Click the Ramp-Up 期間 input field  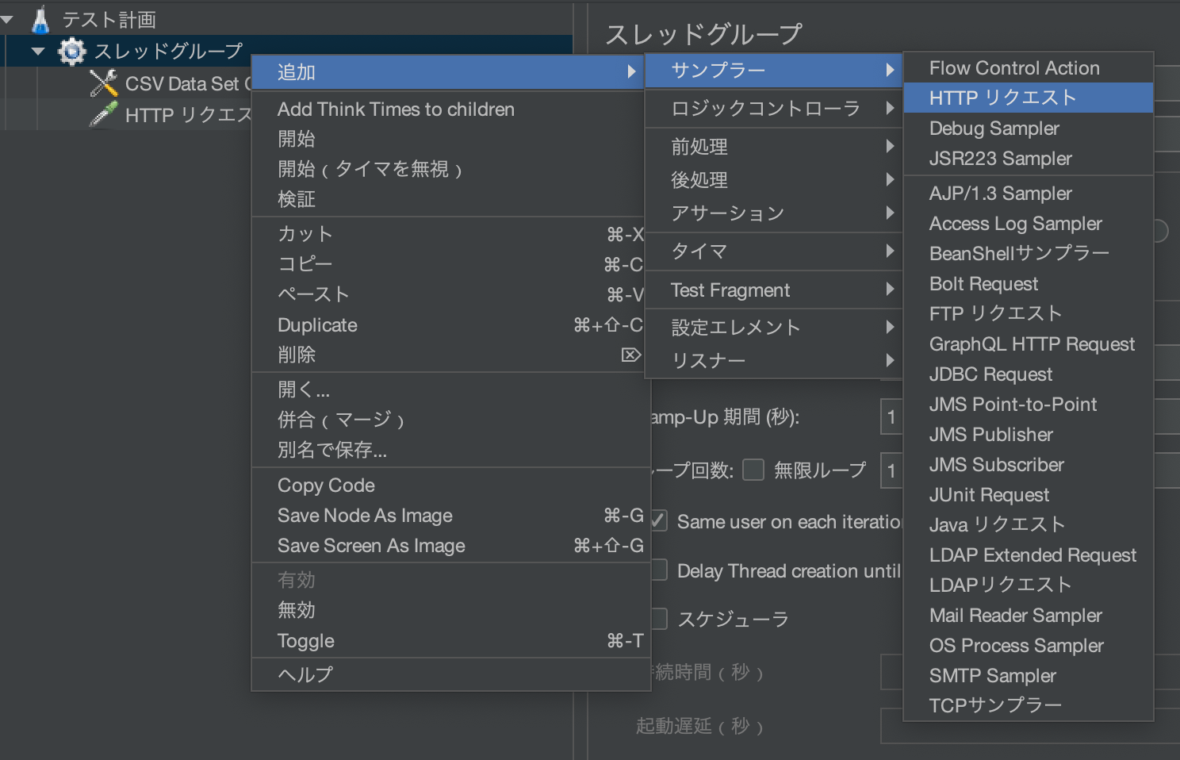click(892, 416)
